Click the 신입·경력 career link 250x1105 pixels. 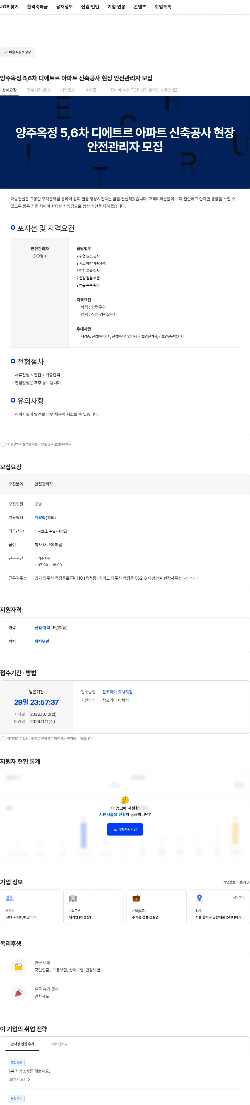click(42, 628)
